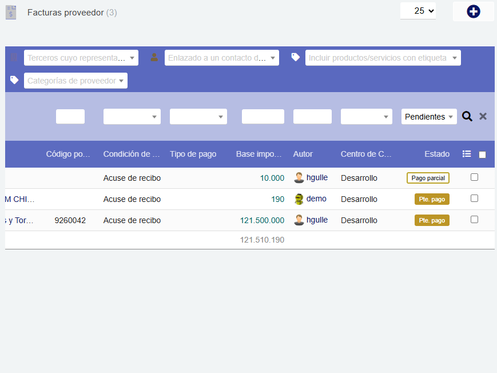Check the checkbox on the 121.500.000 invoice row
This screenshot has width=497, height=373.
pos(474,220)
